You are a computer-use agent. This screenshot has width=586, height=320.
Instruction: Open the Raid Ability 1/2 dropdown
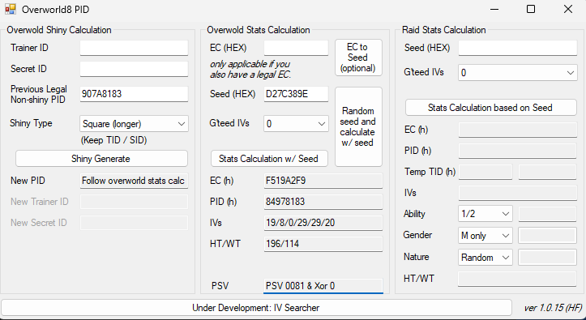coord(485,214)
